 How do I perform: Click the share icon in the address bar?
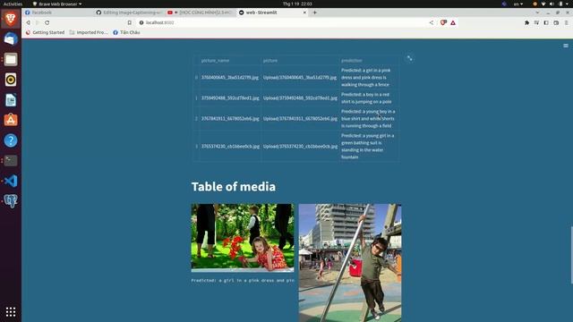click(432, 22)
